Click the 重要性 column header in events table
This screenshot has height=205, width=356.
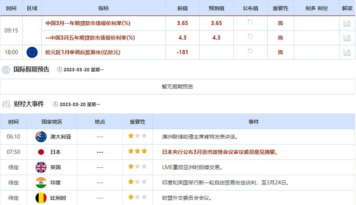(x=137, y=122)
